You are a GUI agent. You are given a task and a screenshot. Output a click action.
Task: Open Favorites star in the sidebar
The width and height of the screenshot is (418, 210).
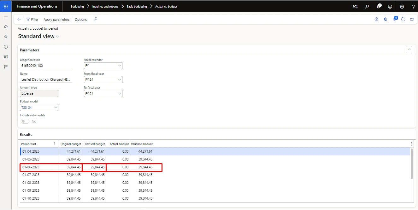coord(6,37)
